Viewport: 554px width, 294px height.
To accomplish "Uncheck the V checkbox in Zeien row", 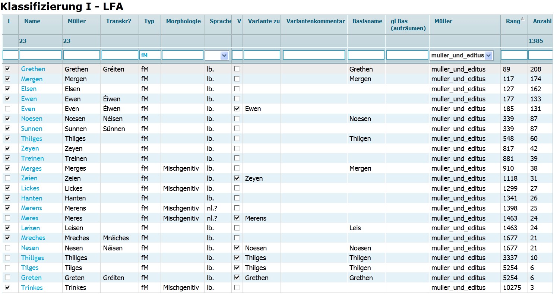I will 237,178.
